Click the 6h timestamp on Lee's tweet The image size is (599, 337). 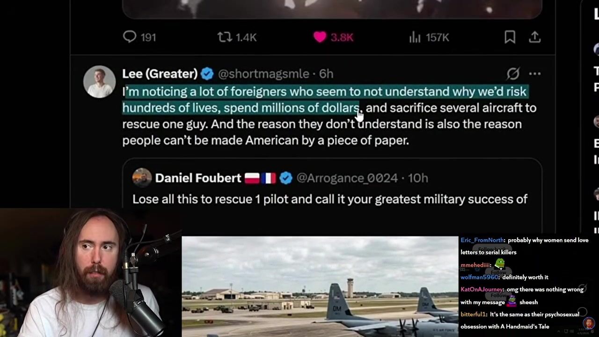(x=326, y=73)
